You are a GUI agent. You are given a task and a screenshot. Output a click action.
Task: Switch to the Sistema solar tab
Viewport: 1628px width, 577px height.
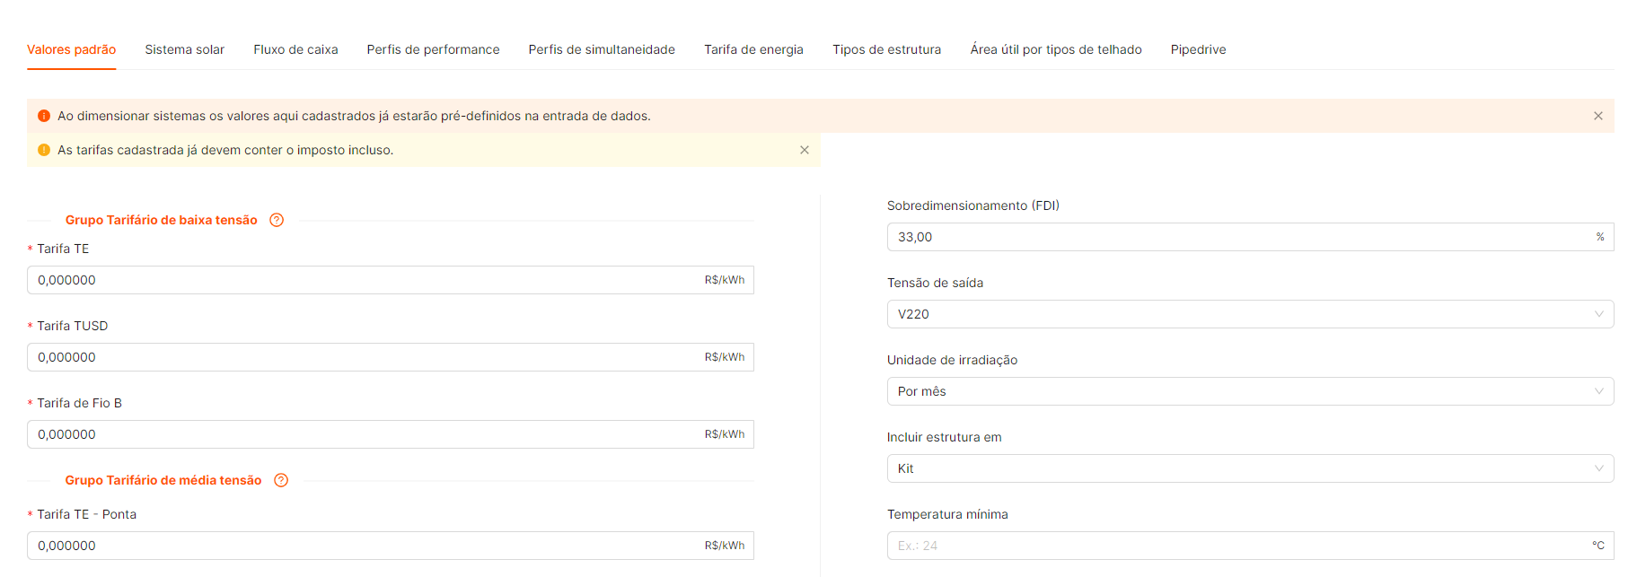coord(184,49)
